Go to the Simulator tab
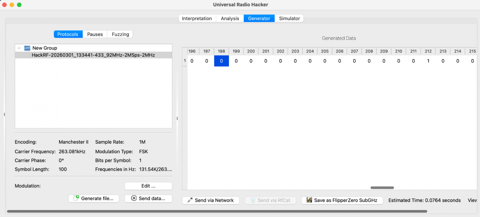This screenshot has height=217, width=480. pyautogui.click(x=289, y=18)
